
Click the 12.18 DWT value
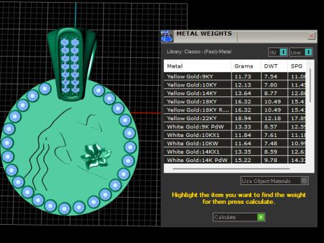pyautogui.click(x=273, y=118)
